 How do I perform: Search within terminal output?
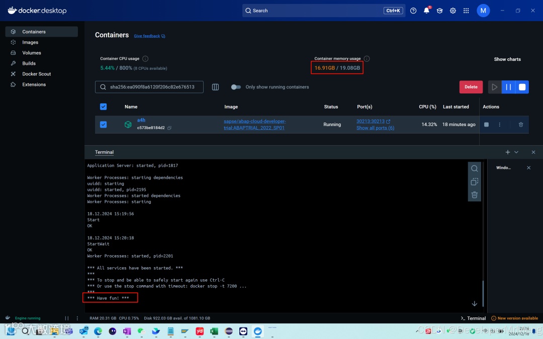(475, 168)
